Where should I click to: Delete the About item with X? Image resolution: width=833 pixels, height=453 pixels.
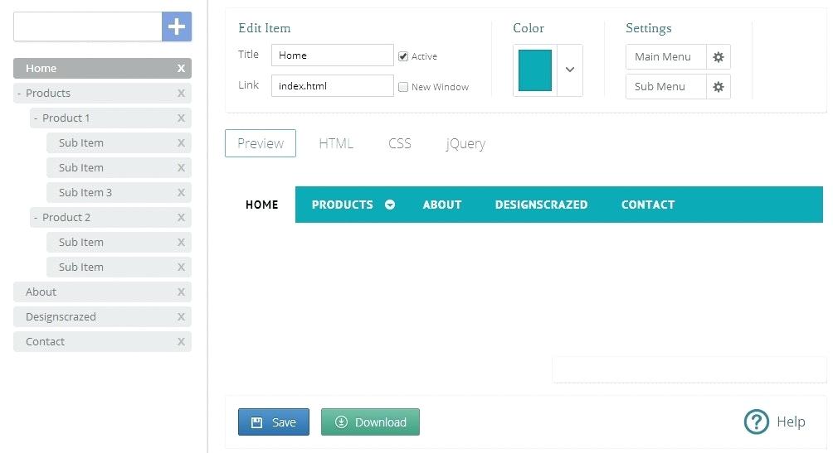(x=181, y=292)
